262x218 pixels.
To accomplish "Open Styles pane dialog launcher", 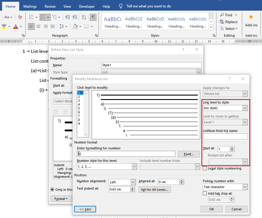I will click(x=214, y=35).
